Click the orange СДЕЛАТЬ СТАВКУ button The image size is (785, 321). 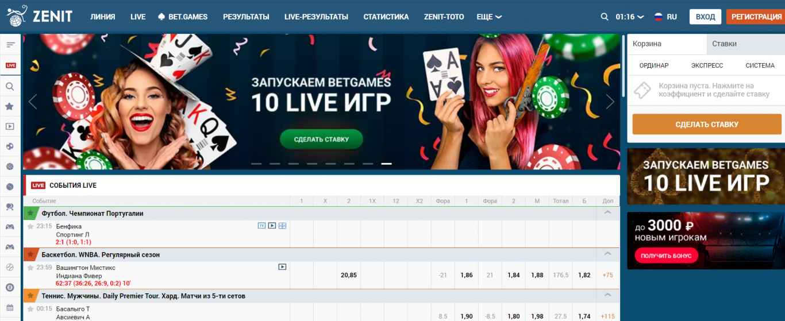coord(707,124)
